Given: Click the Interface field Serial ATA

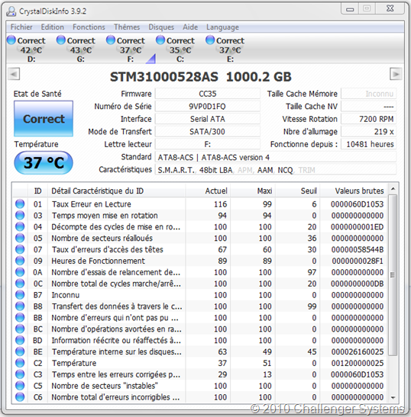Looking at the screenshot, I should coord(207,119).
